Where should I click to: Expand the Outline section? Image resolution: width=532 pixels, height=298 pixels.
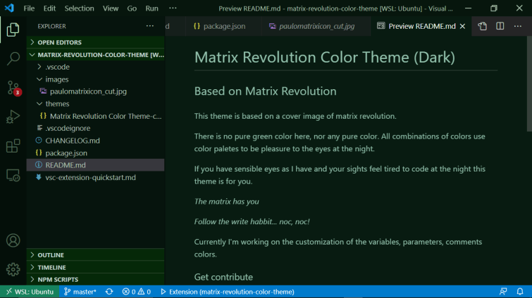pos(96,255)
